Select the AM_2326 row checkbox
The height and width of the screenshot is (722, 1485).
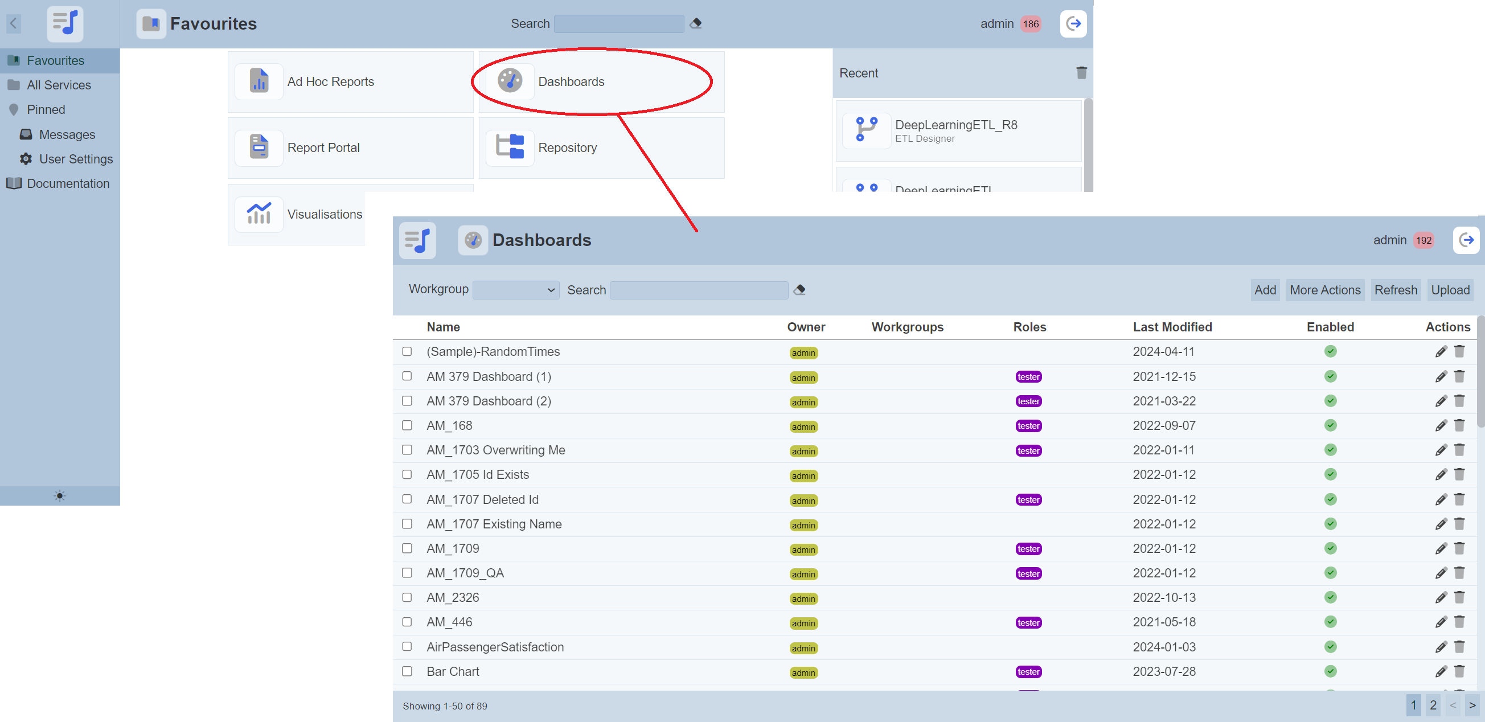click(407, 597)
